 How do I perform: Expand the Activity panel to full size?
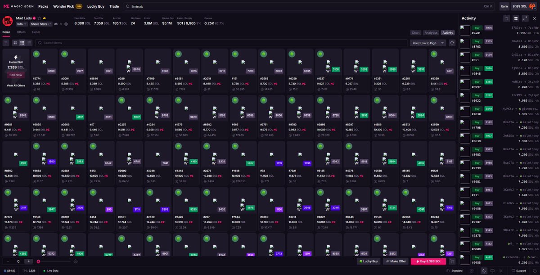point(525,18)
